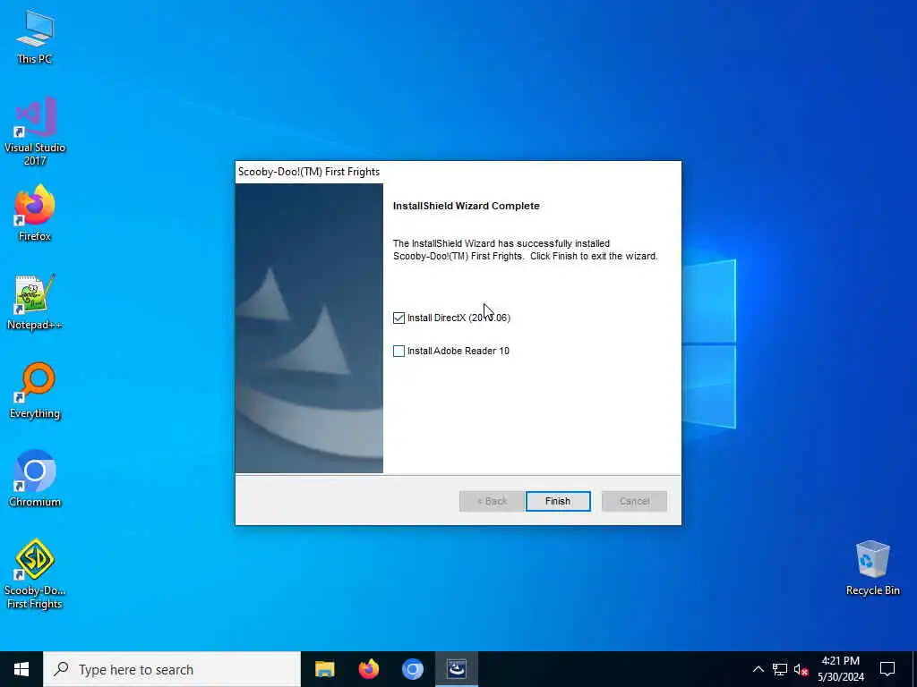Viewport: 917px width, 687px height.
Task: Open the network status tray icon
Action: 780,669
